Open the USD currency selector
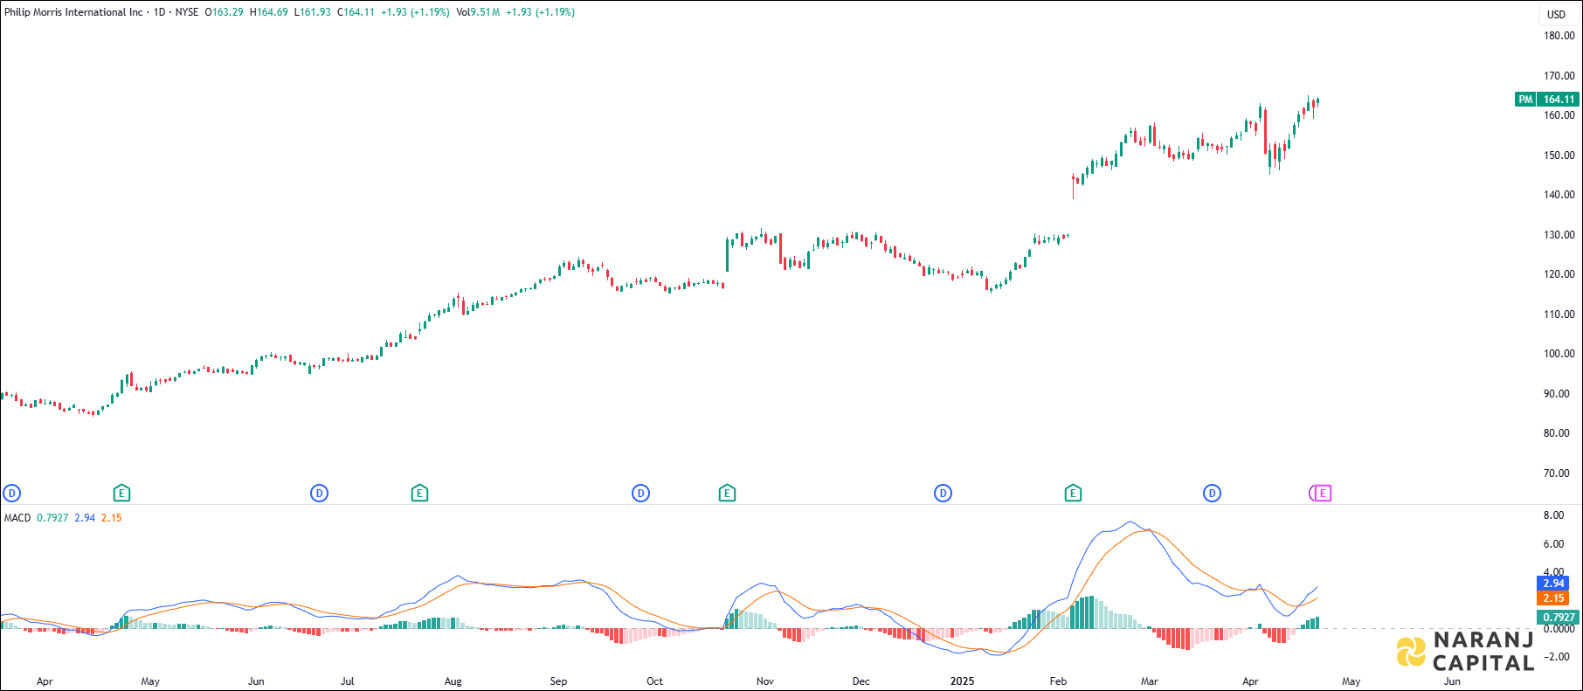Viewport: 1583px width, 691px height. 1557,14
